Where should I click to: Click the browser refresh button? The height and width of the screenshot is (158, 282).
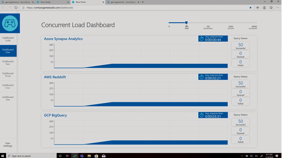[16, 7]
